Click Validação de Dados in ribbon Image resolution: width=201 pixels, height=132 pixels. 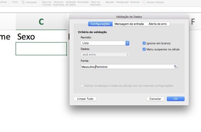(71, 3)
